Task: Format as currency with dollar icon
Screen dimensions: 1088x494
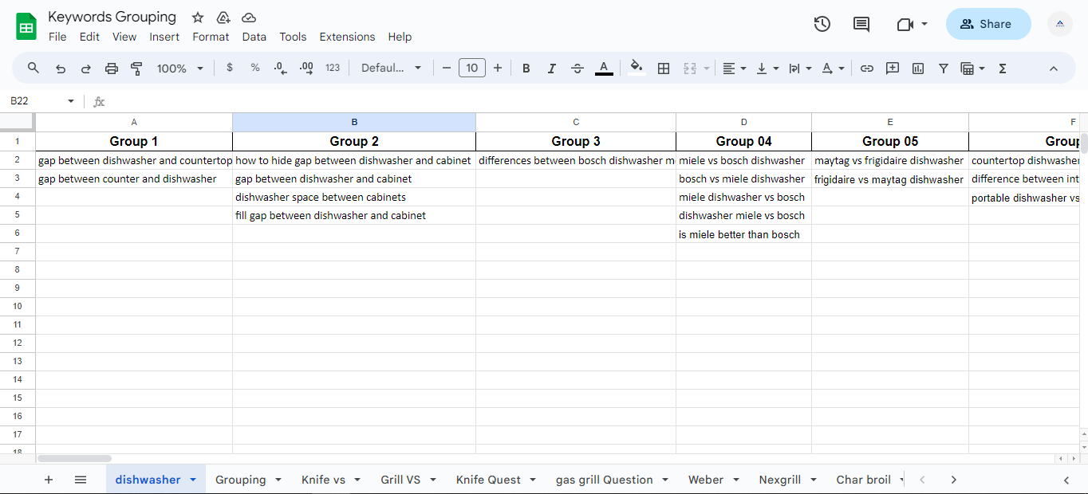Action: [230, 68]
